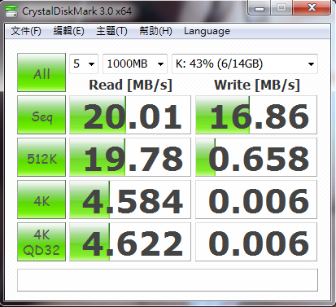Click the CrystalDiskMark title bar icon
This screenshot has width=336, height=307.
(11, 11)
